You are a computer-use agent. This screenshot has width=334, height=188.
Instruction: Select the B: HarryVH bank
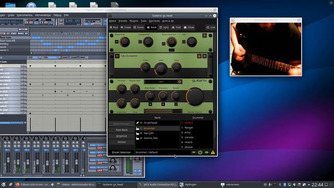pyautogui.click(x=158, y=133)
